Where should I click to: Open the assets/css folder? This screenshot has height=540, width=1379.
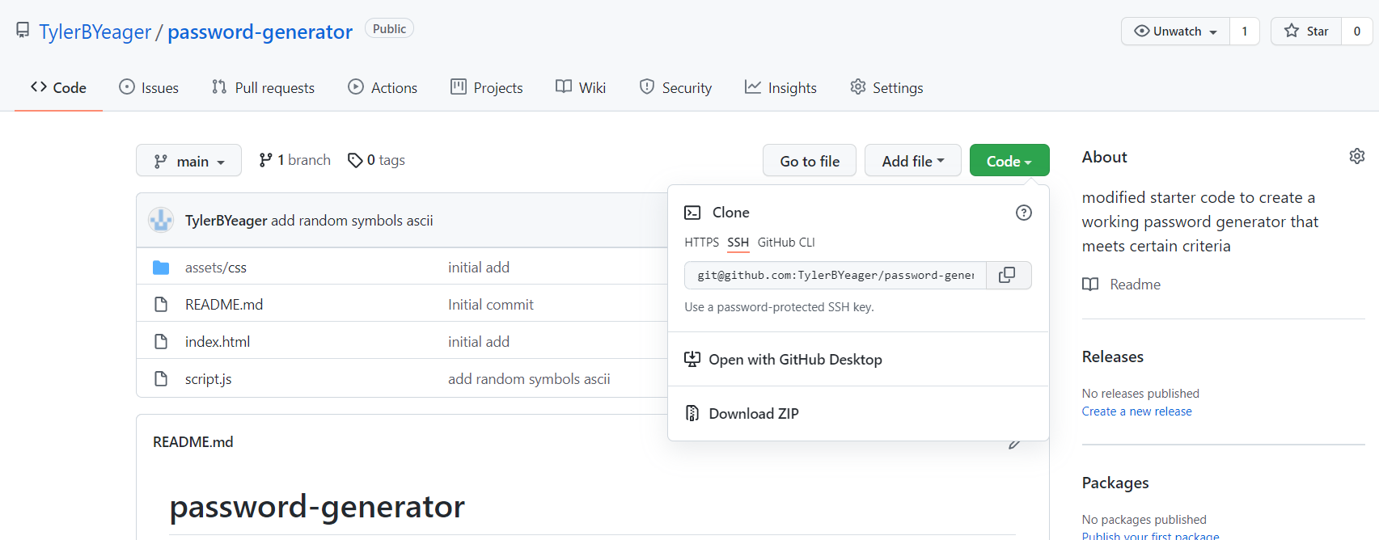216,268
